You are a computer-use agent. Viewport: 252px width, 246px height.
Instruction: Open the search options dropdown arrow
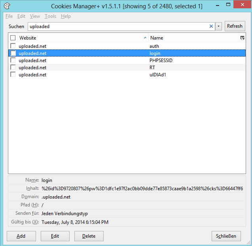pos(218,26)
